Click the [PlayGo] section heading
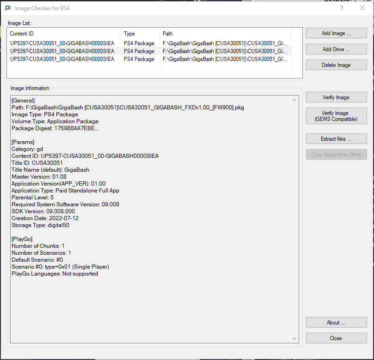This screenshot has width=374, height=360. [22, 239]
